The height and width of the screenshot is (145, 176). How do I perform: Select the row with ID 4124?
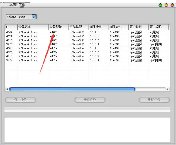87,36
